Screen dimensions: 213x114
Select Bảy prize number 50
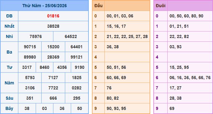coord(79,109)
